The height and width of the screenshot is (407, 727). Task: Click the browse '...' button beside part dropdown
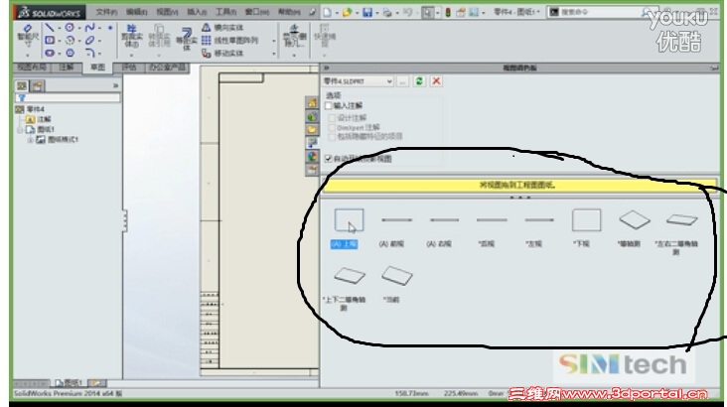pyautogui.click(x=402, y=81)
